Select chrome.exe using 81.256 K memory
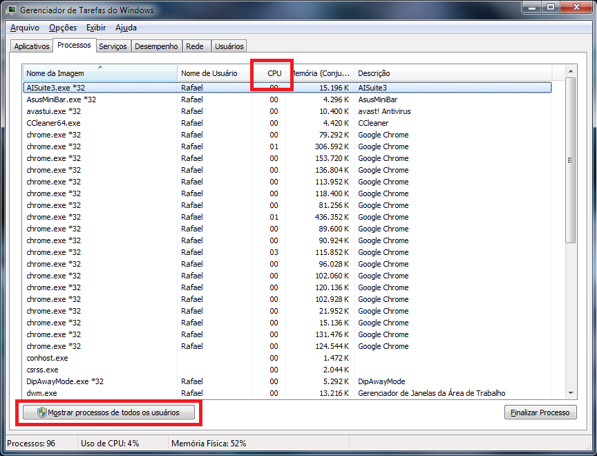This screenshot has width=597, height=456. point(287,205)
